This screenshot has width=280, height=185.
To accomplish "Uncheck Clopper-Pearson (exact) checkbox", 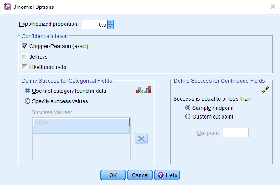I will 25,46.
